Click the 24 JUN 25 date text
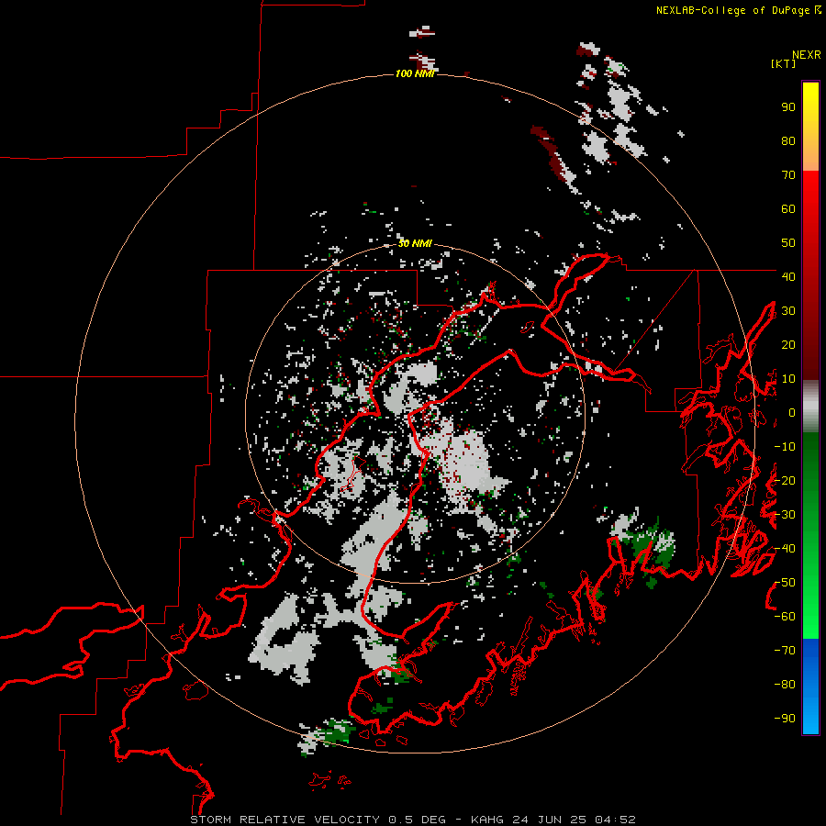This screenshot has width=826, height=826. [x=548, y=820]
